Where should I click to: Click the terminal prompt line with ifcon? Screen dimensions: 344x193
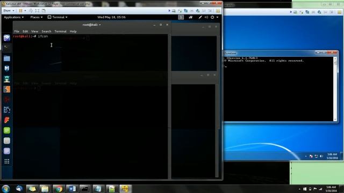(30, 36)
